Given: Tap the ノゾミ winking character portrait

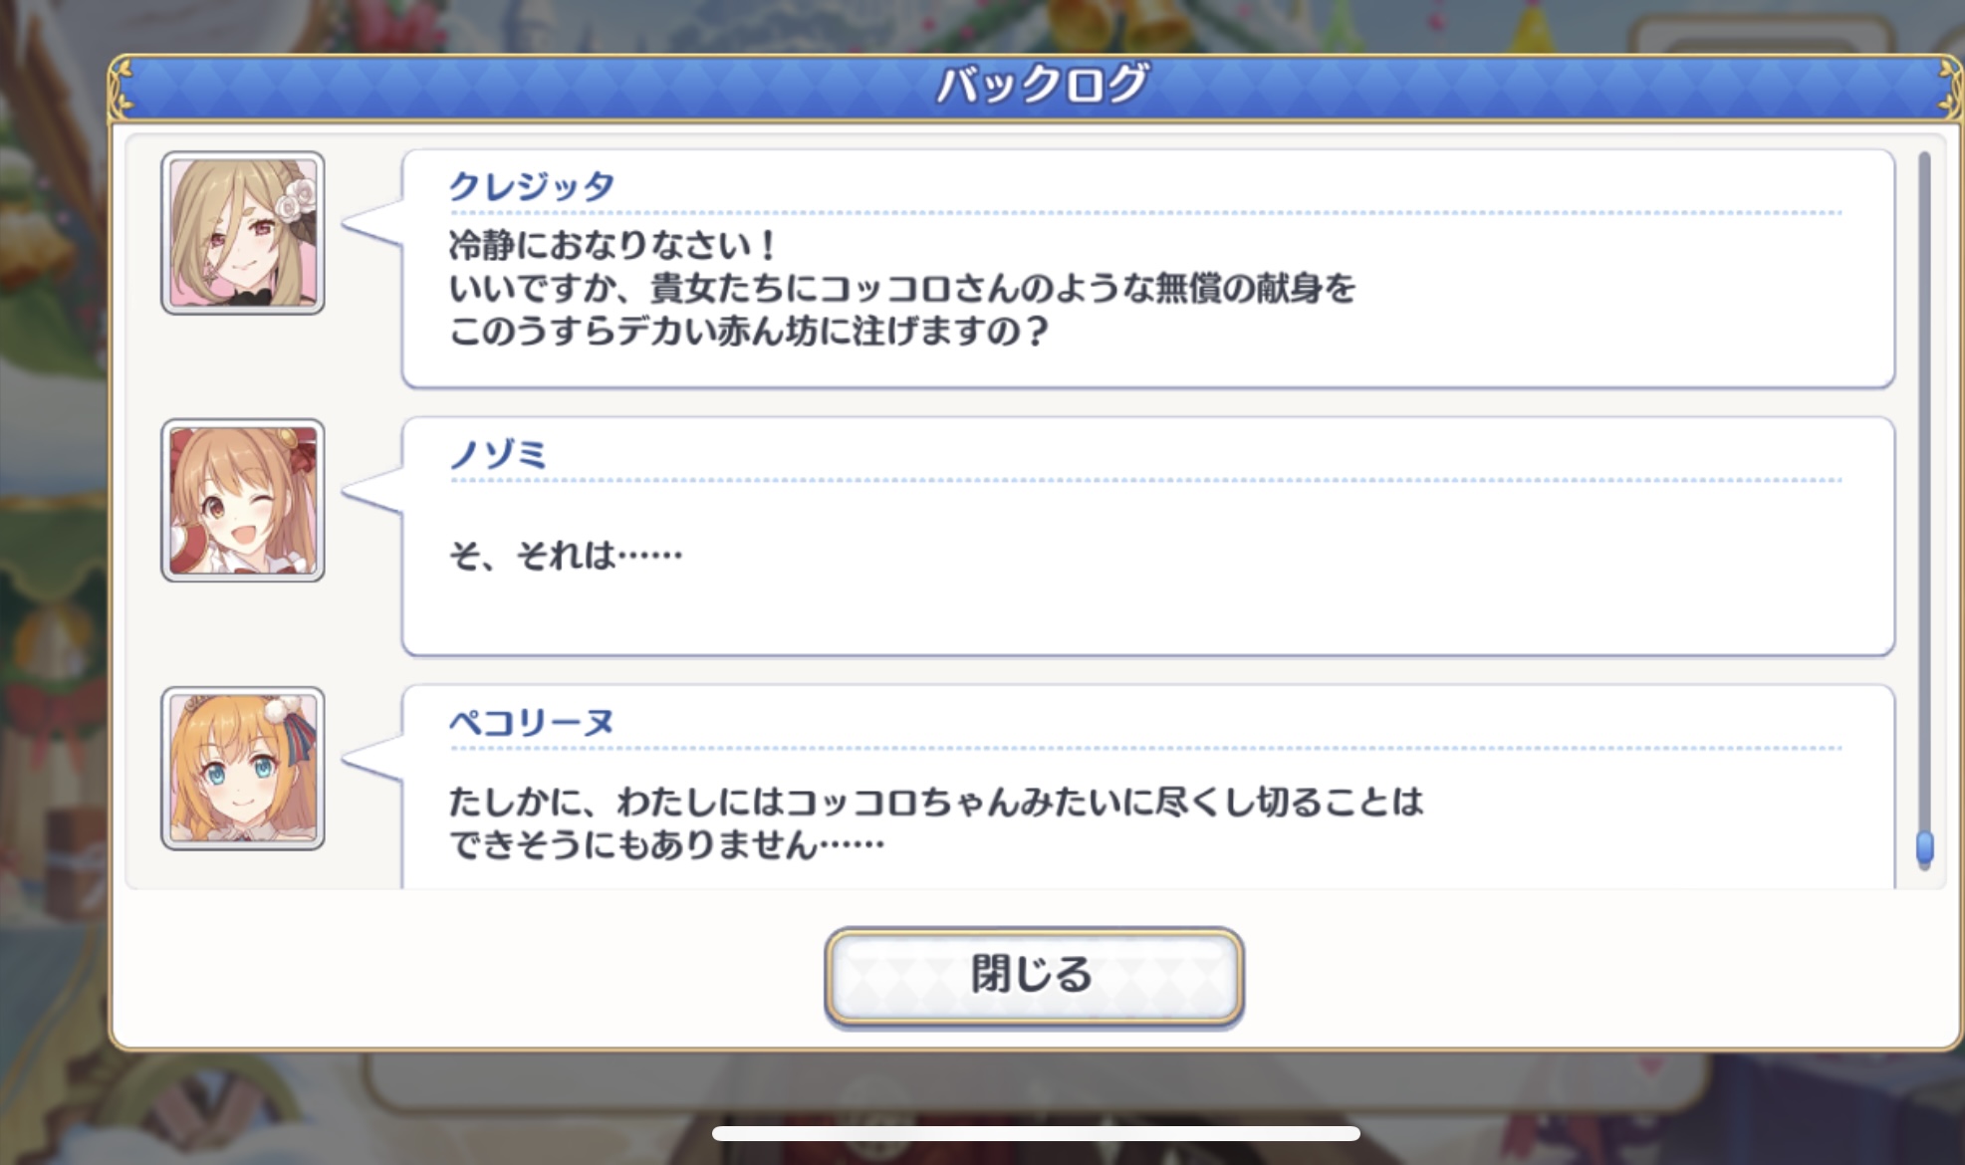Looking at the screenshot, I should click(x=243, y=501).
